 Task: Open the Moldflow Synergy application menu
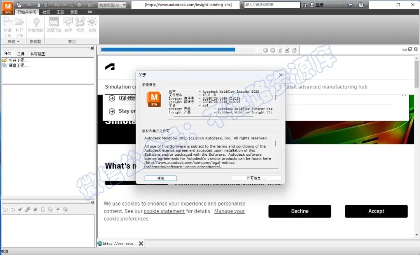(7, 7)
